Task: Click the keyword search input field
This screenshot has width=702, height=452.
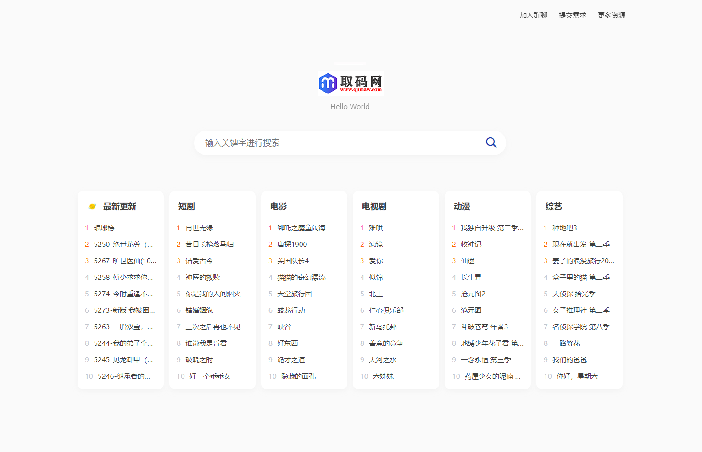Action: [x=321, y=142]
